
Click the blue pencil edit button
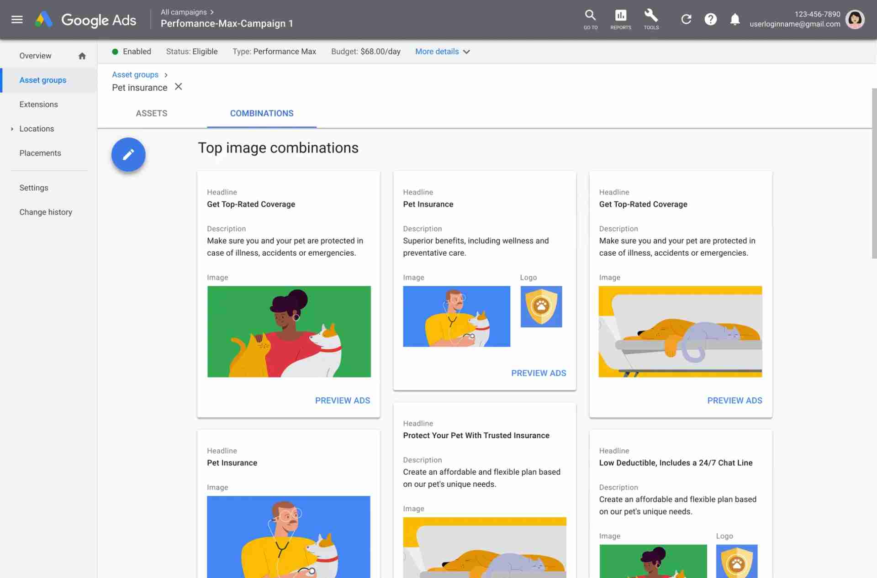128,155
